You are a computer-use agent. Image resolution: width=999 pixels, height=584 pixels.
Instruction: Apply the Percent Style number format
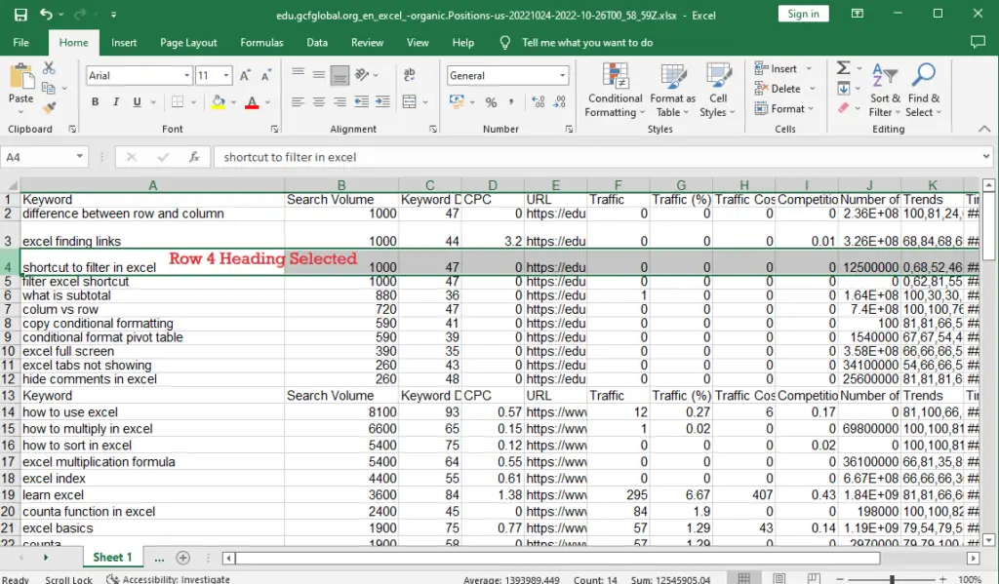491,101
